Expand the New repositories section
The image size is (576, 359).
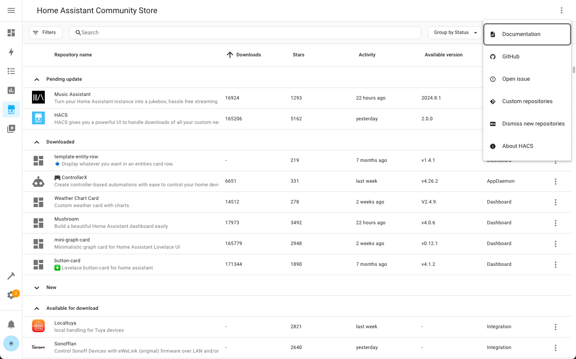tap(37, 287)
